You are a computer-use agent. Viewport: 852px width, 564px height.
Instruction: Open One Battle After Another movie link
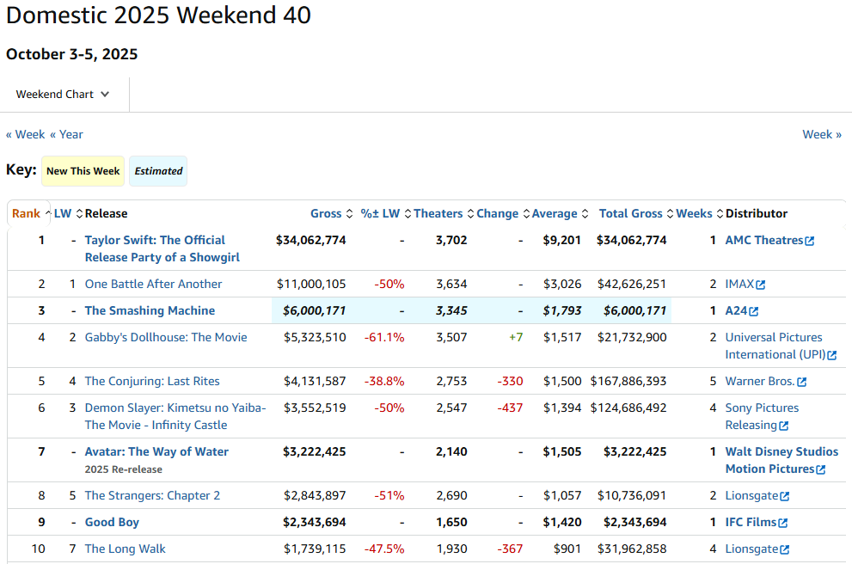[x=153, y=285]
